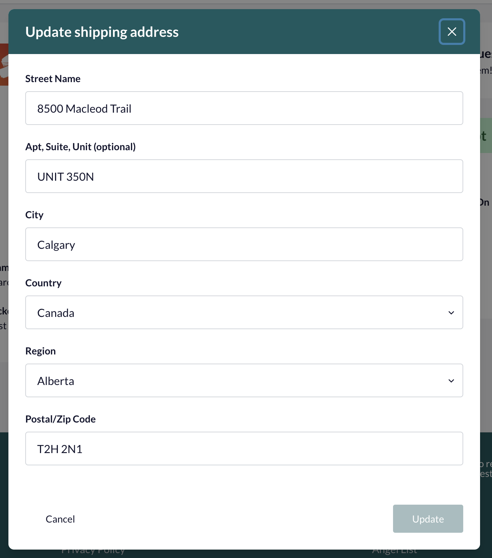Click the Postal/Zip Code label
Screen dimensions: 492x558
61,419
